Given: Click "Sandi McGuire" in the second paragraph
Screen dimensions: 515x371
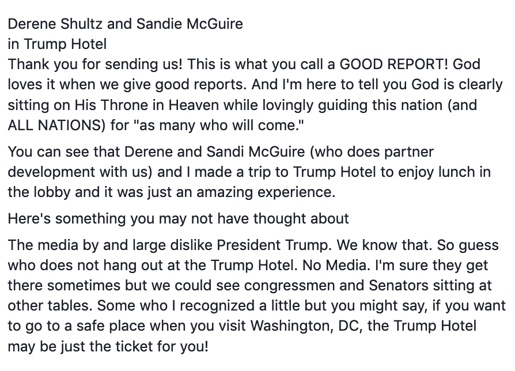Looking at the screenshot, I should point(256,152).
